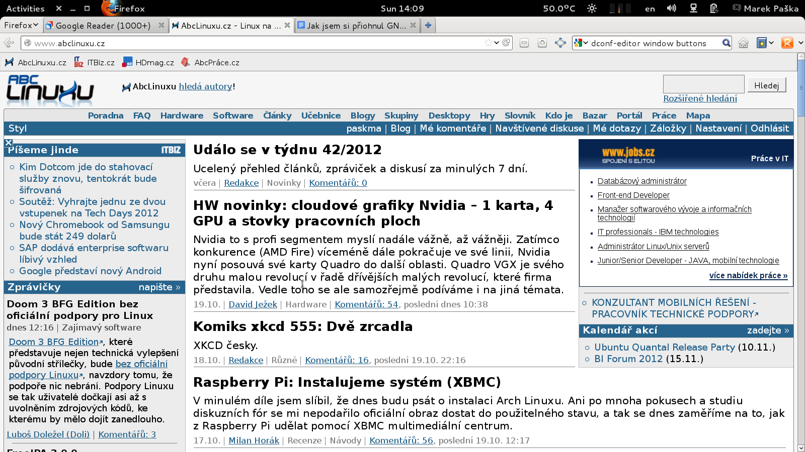Click the ABC Linuxu site logo
The image size is (805, 452).
coord(50,90)
